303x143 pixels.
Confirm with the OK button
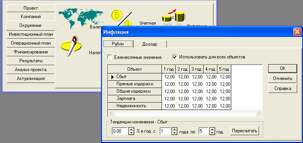pyautogui.click(x=283, y=68)
